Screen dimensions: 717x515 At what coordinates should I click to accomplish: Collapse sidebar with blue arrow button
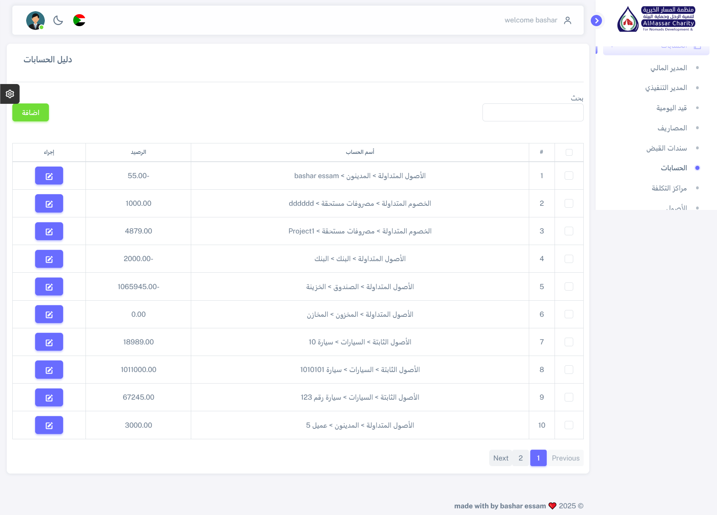click(596, 21)
